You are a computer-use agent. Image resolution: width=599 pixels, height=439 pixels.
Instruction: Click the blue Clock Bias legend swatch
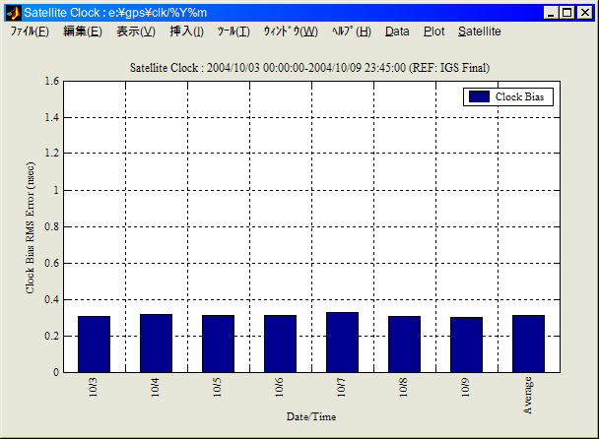click(x=479, y=96)
